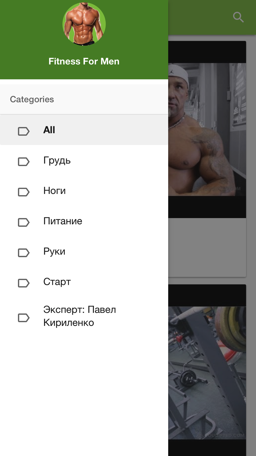Screen dimensions: 256x456
Task: Open the Грудь category
Action: (84, 160)
